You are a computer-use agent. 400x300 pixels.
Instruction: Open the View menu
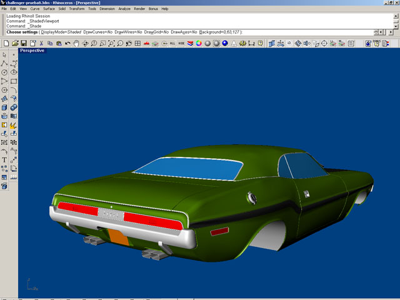[23, 9]
